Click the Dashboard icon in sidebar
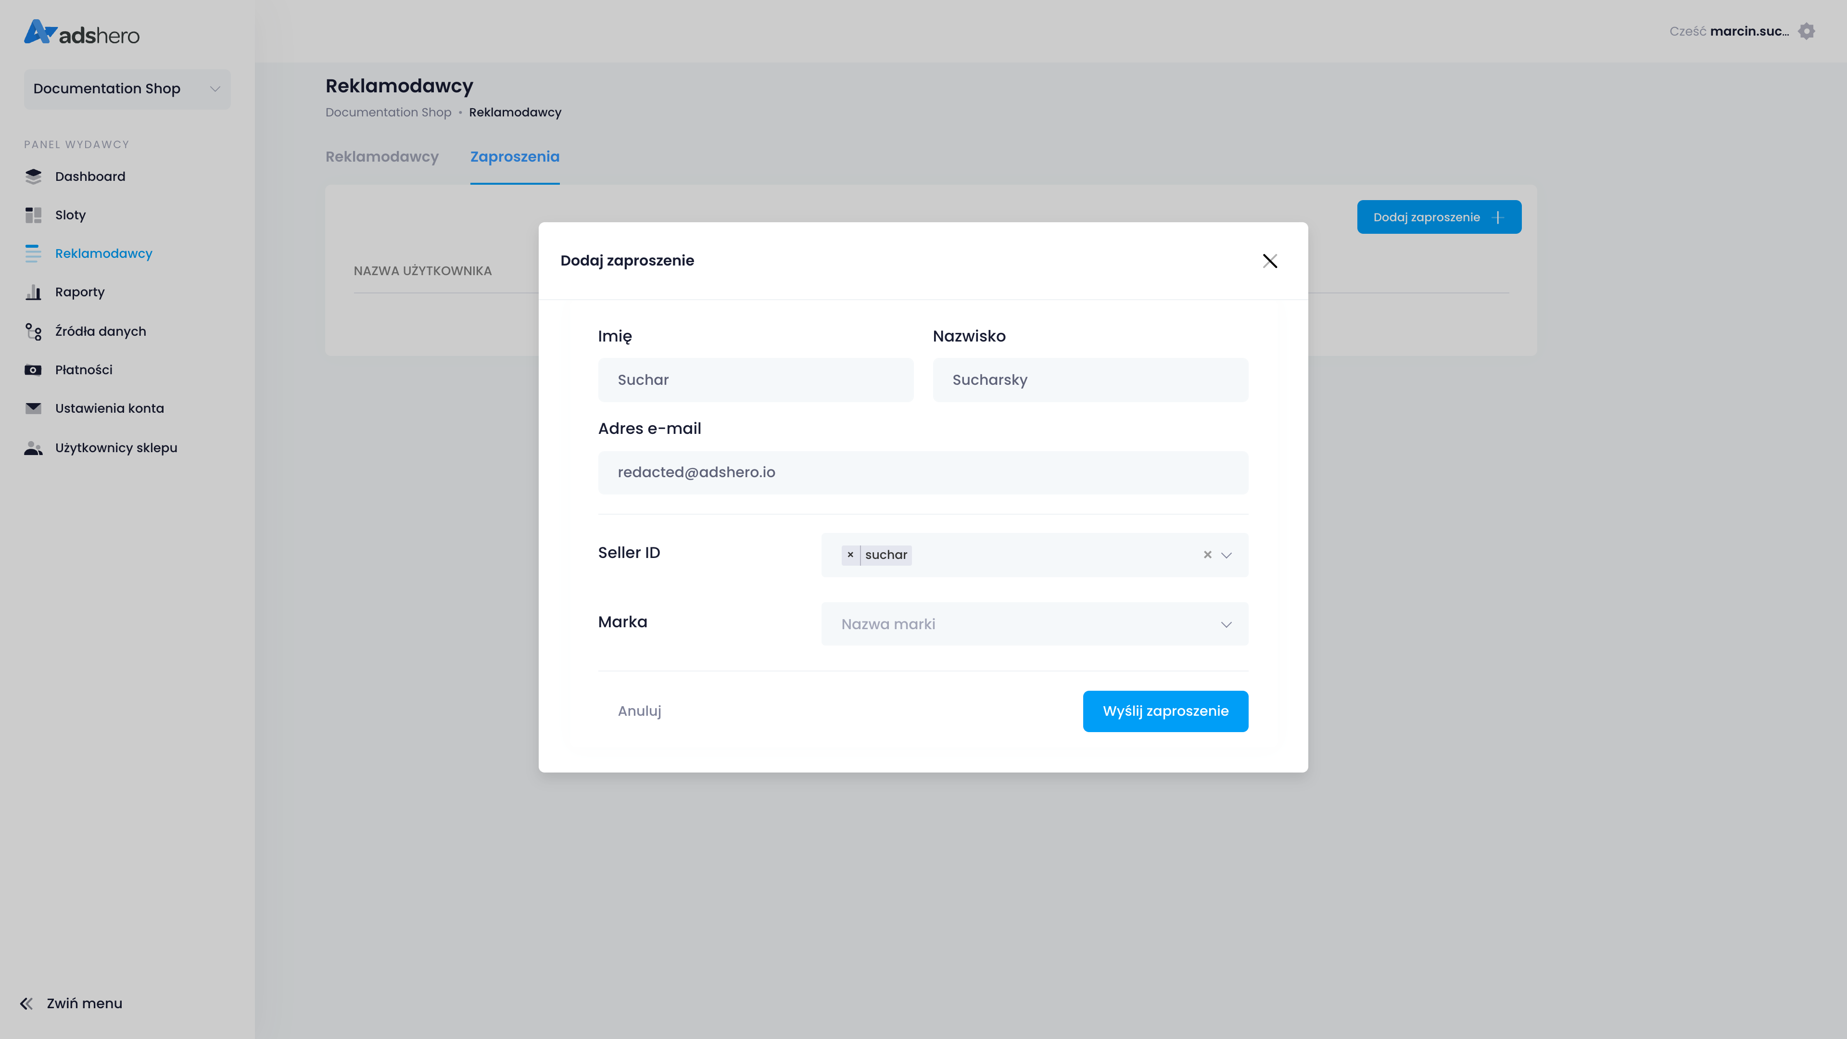This screenshot has width=1847, height=1039. click(33, 177)
